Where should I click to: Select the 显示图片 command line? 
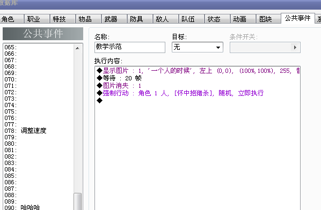(198, 71)
